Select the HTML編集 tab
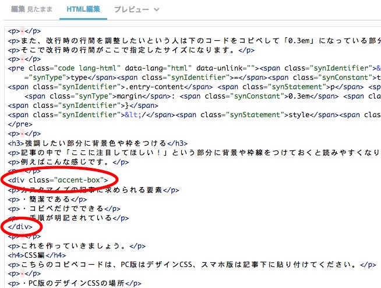The width and height of the screenshot is (381, 288). [83, 9]
